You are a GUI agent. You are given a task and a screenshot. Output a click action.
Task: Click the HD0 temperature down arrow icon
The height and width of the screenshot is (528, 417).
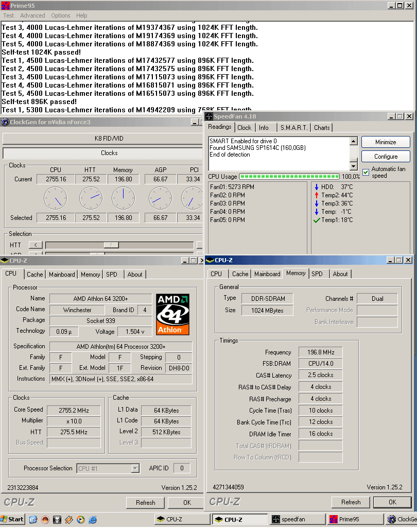[317, 187]
